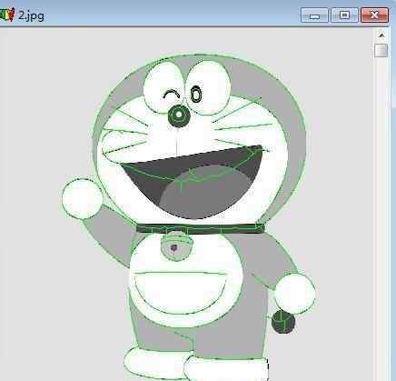Click the vertical scrollbar up arrow

(381, 35)
